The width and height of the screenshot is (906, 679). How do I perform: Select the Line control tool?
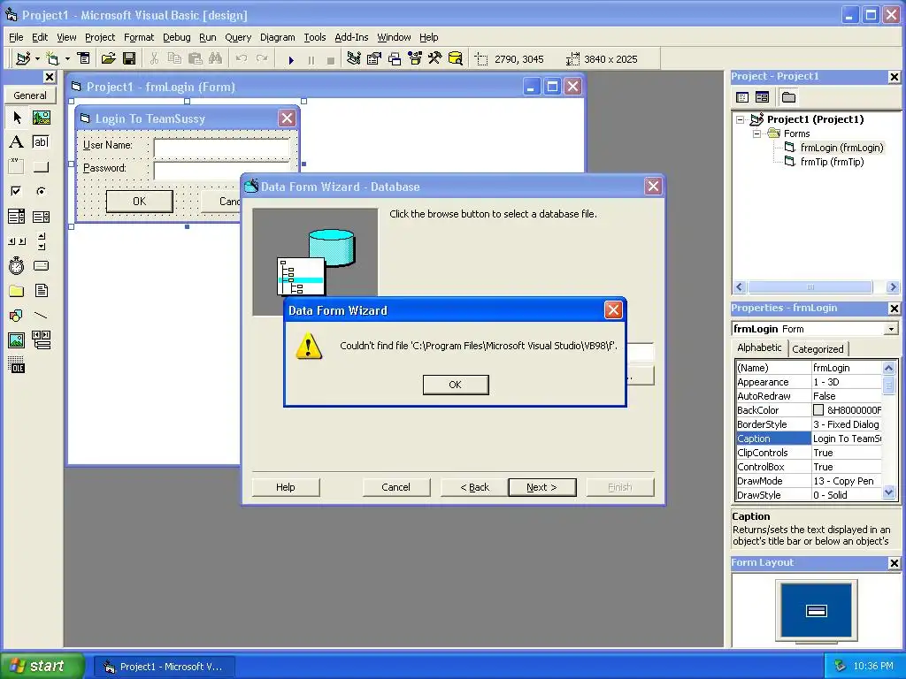pos(41,316)
